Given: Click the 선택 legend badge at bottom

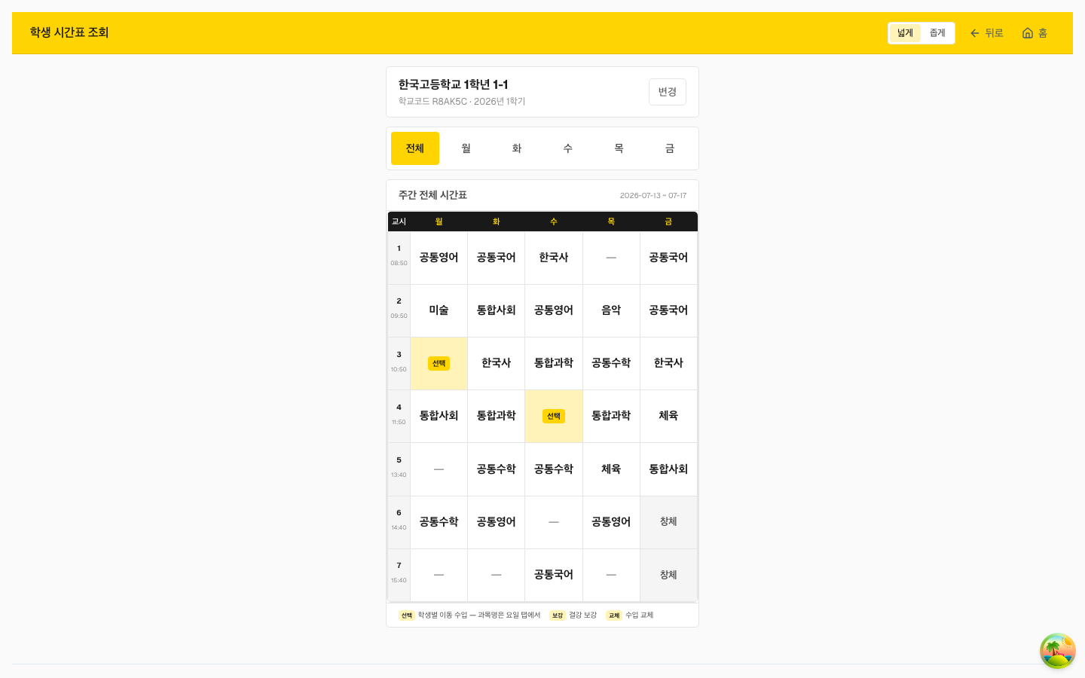Looking at the screenshot, I should (x=407, y=615).
